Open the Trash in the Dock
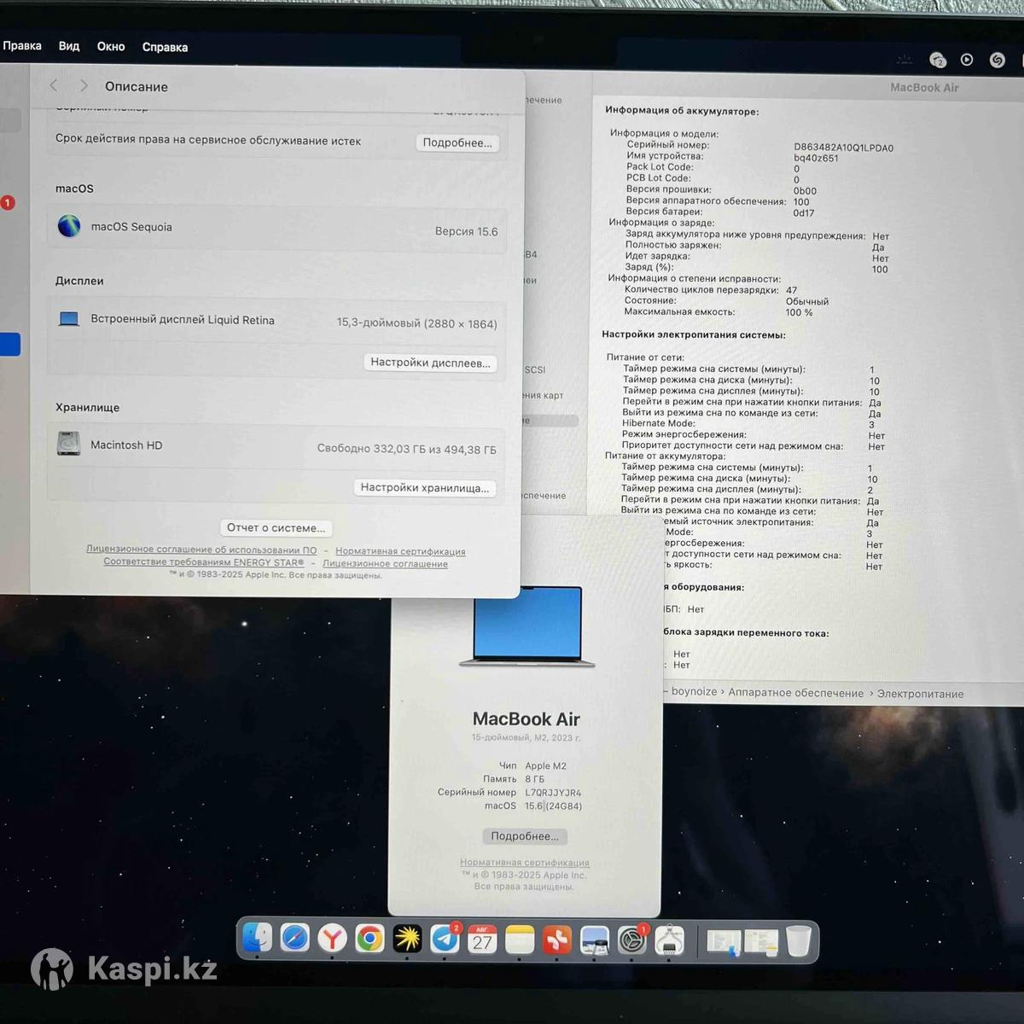 799,941
